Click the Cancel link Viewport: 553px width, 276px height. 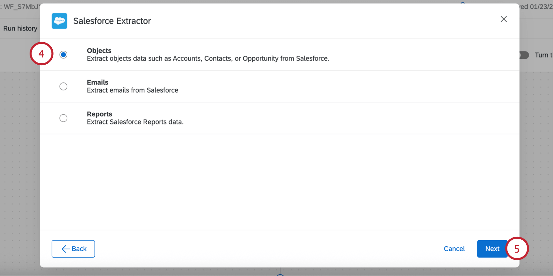454,249
